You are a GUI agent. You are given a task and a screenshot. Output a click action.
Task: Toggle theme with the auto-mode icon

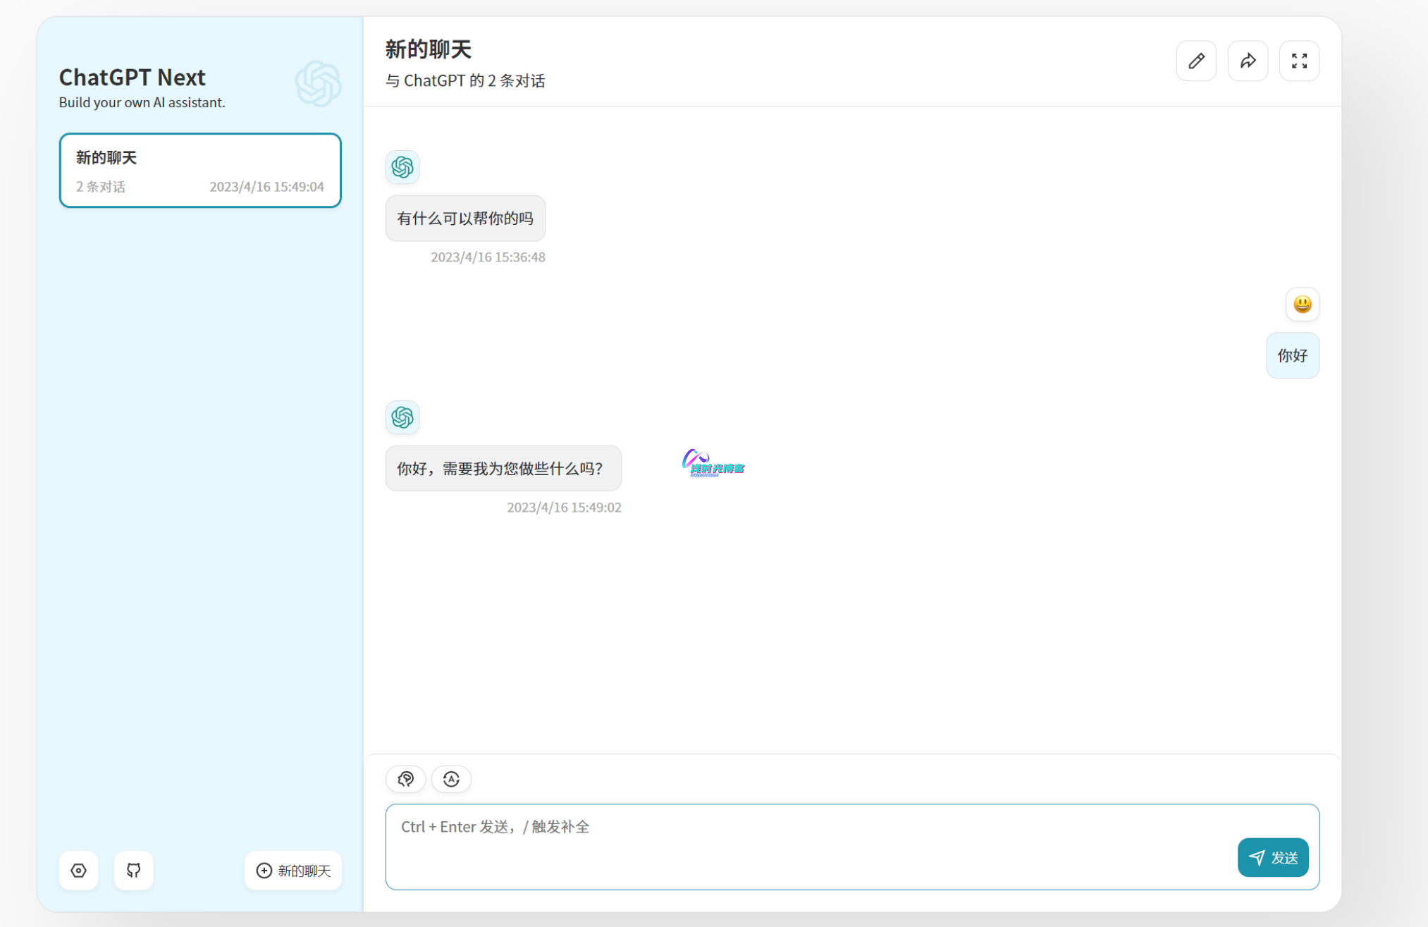pyautogui.click(x=451, y=779)
